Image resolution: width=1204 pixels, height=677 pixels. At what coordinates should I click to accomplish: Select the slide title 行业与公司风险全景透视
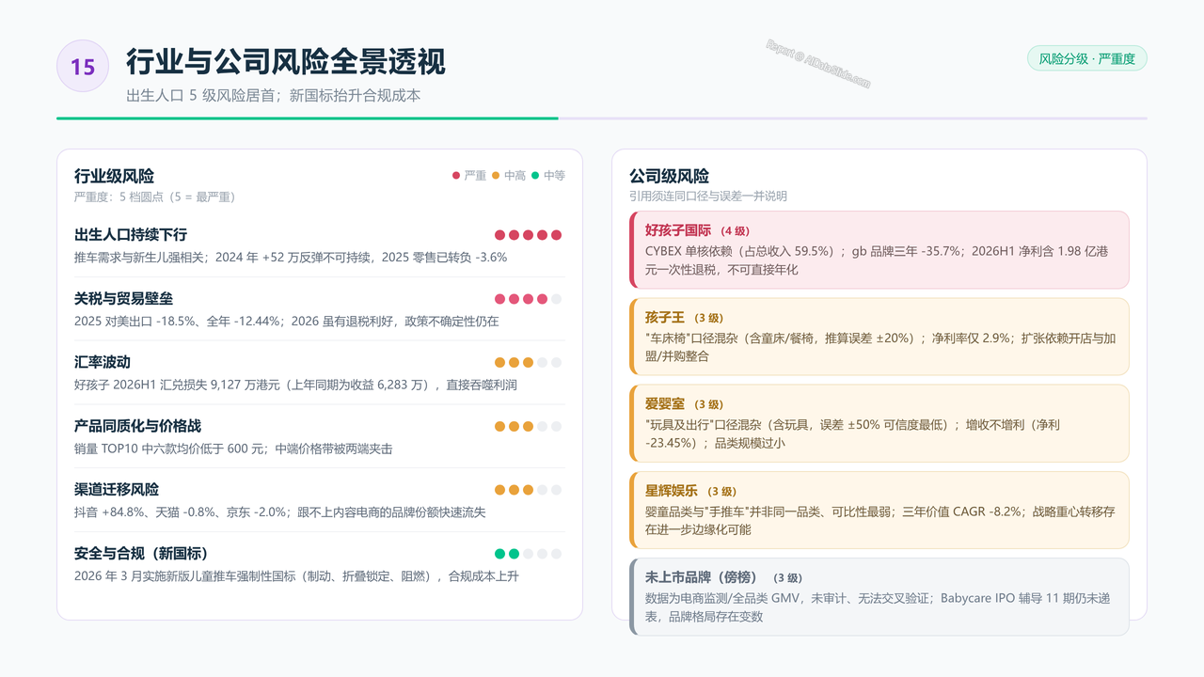286,61
